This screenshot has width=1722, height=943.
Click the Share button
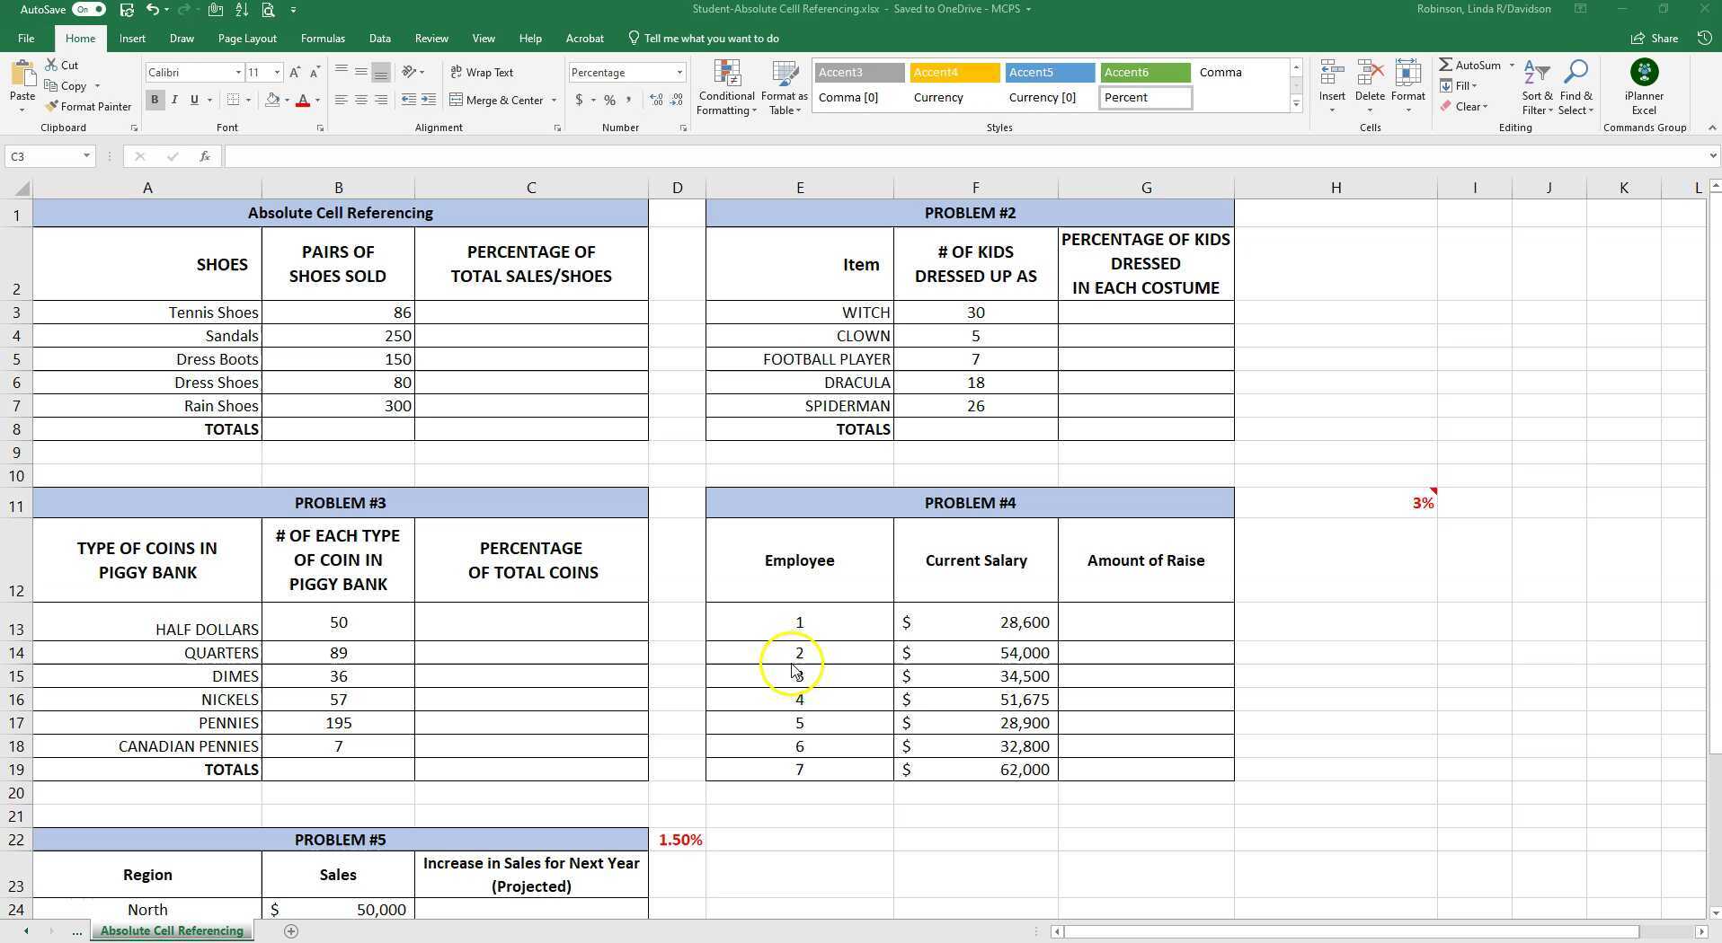pos(1655,39)
